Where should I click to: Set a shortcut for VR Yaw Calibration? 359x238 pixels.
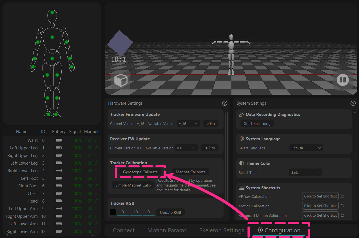[x=320, y=196]
